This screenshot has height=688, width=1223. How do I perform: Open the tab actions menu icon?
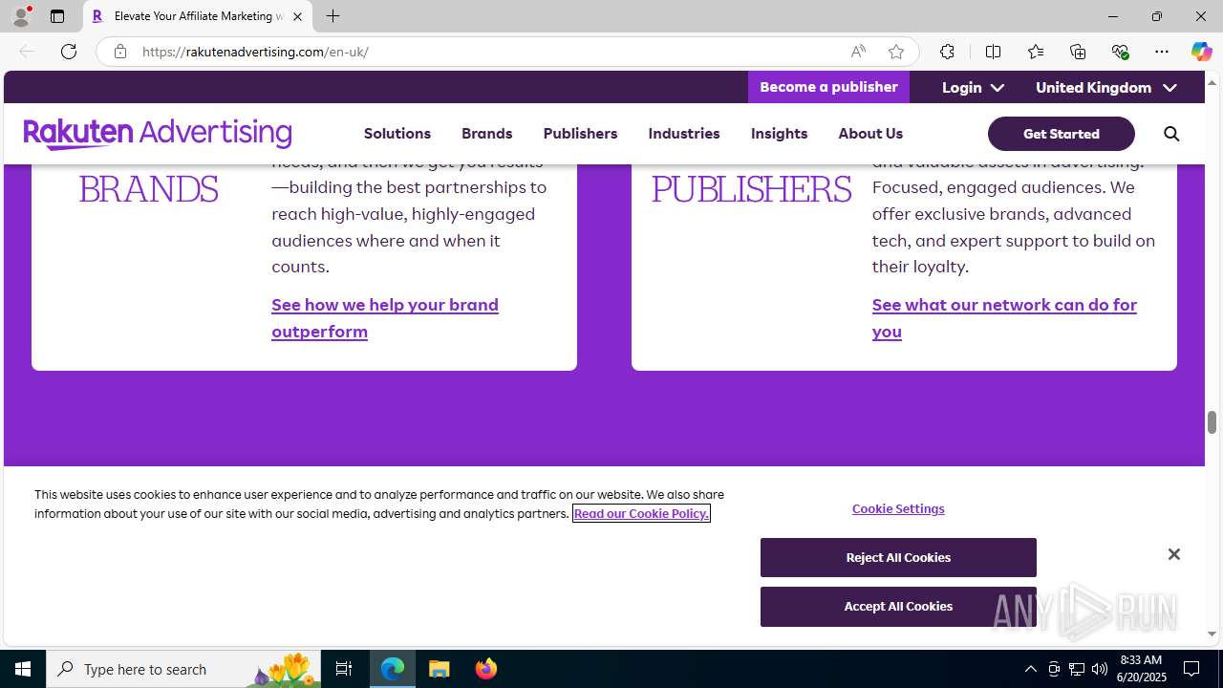tap(57, 16)
